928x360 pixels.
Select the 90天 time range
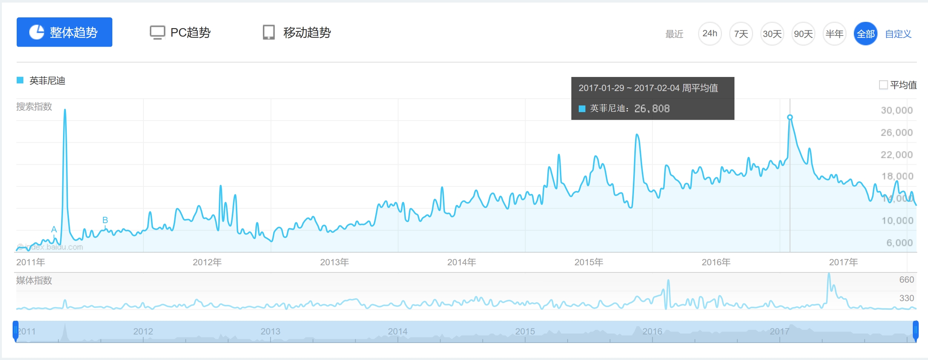(803, 34)
